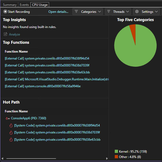Expand the Threads dropdown
This screenshot has width=162, height=162.
118,12
